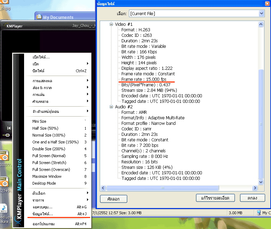Collapse the Audio #2 tree node
Image resolution: width=271 pixels, height=229 pixels.
[x=111, y=107]
